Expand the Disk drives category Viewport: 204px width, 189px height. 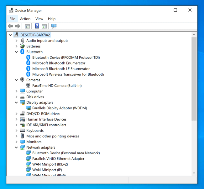16,97
